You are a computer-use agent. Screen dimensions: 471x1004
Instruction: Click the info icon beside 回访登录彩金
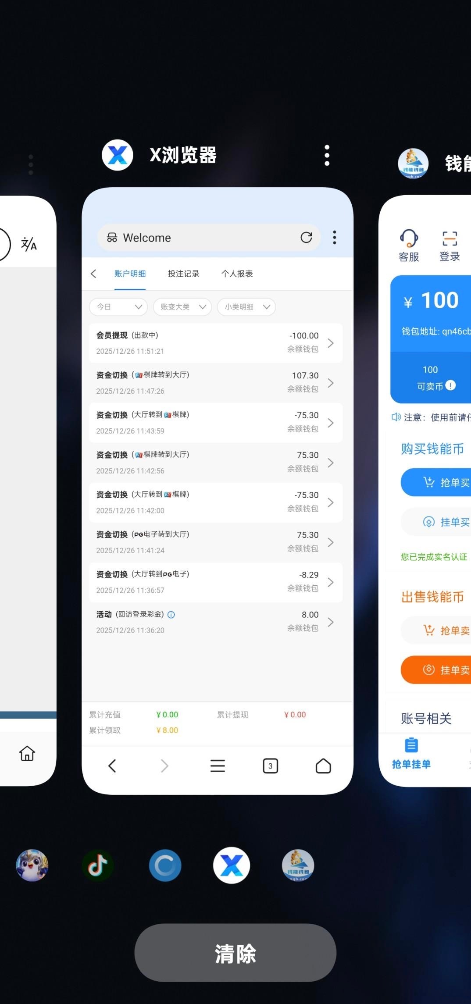[171, 615]
